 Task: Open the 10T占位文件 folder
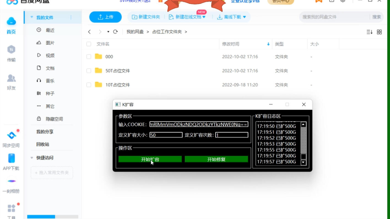click(x=118, y=85)
